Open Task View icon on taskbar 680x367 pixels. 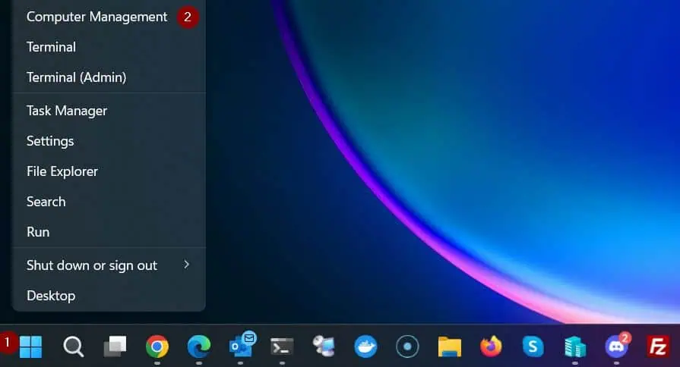[115, 347]
